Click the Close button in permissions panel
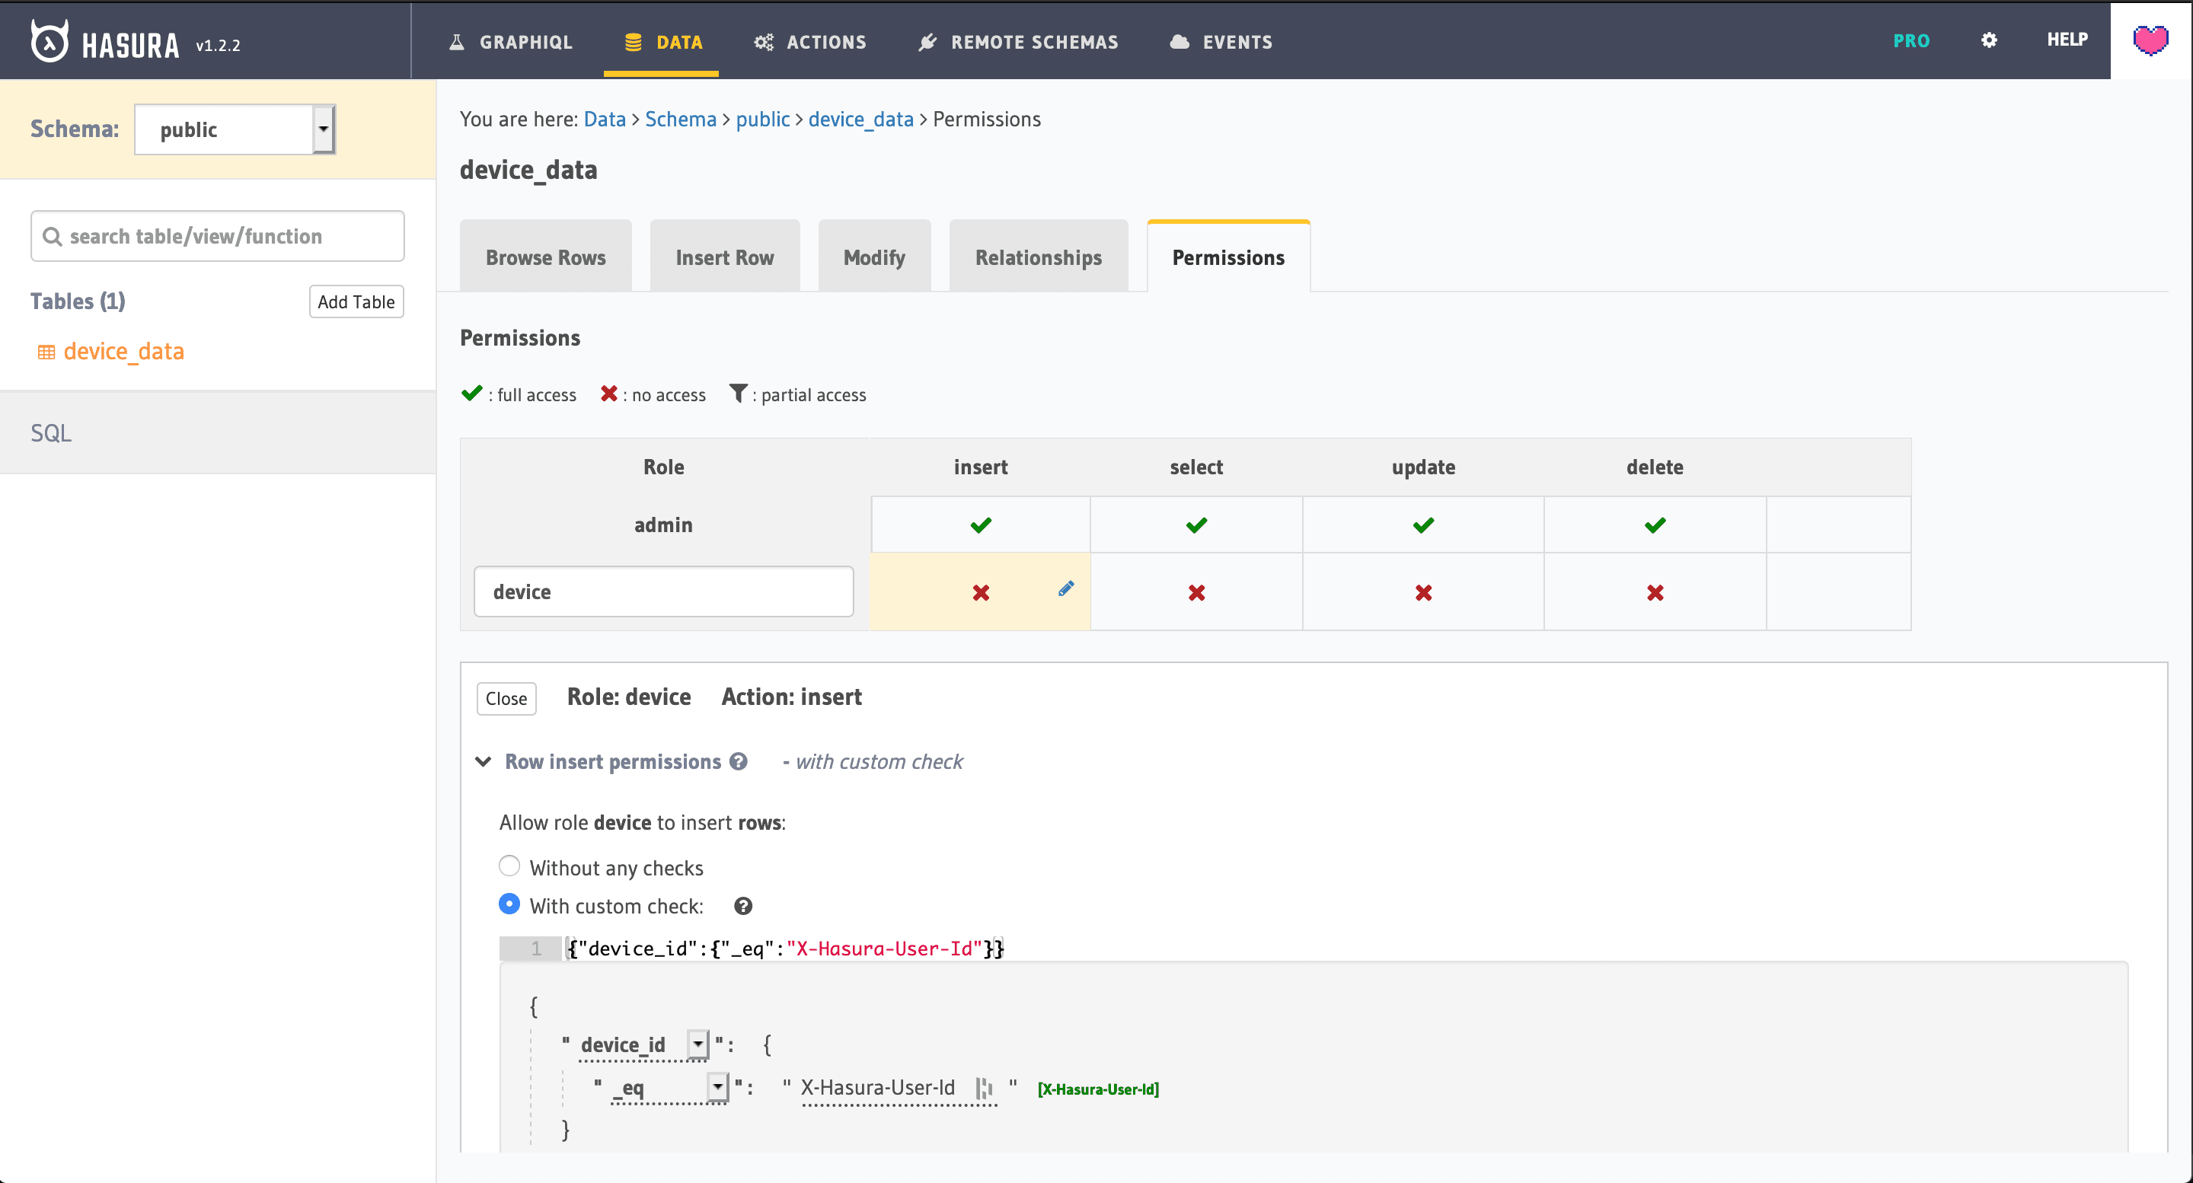This screenshot has height=1183, width=2193. click(509, 697)
